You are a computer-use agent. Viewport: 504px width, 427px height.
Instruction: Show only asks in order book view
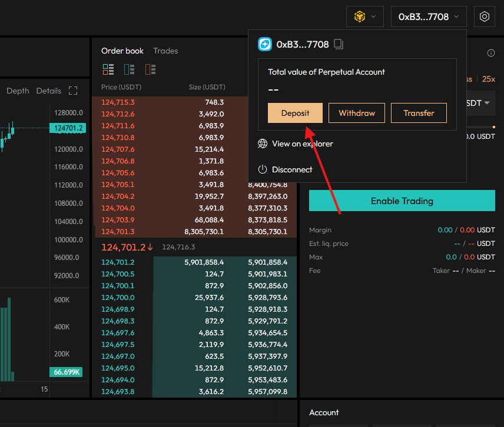tap(150, 69)
